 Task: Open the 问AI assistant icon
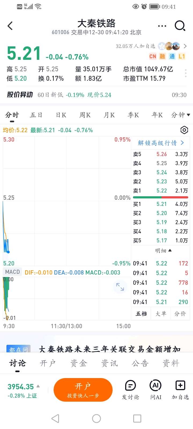click(156, 390)
